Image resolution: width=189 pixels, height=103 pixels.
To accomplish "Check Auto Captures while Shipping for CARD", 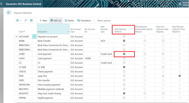I will click(x=163, y=54).
